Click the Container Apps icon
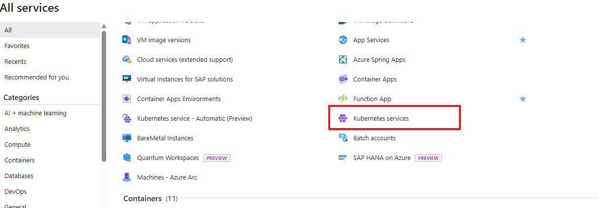 (x=343, y=79)
